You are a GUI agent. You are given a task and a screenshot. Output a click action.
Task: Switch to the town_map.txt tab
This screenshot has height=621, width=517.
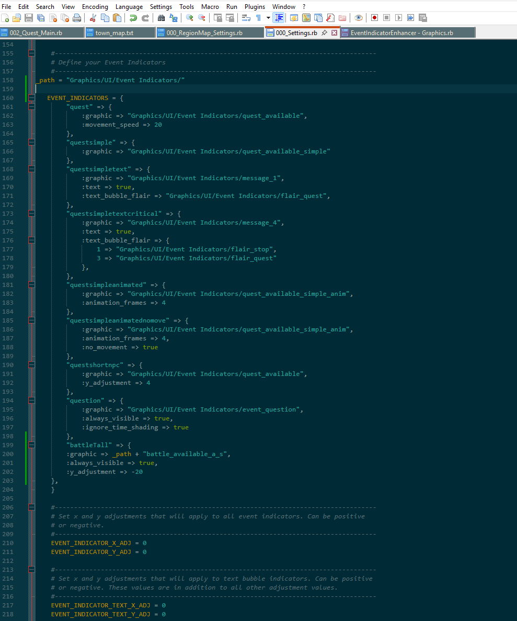click(x=114, y=32)
